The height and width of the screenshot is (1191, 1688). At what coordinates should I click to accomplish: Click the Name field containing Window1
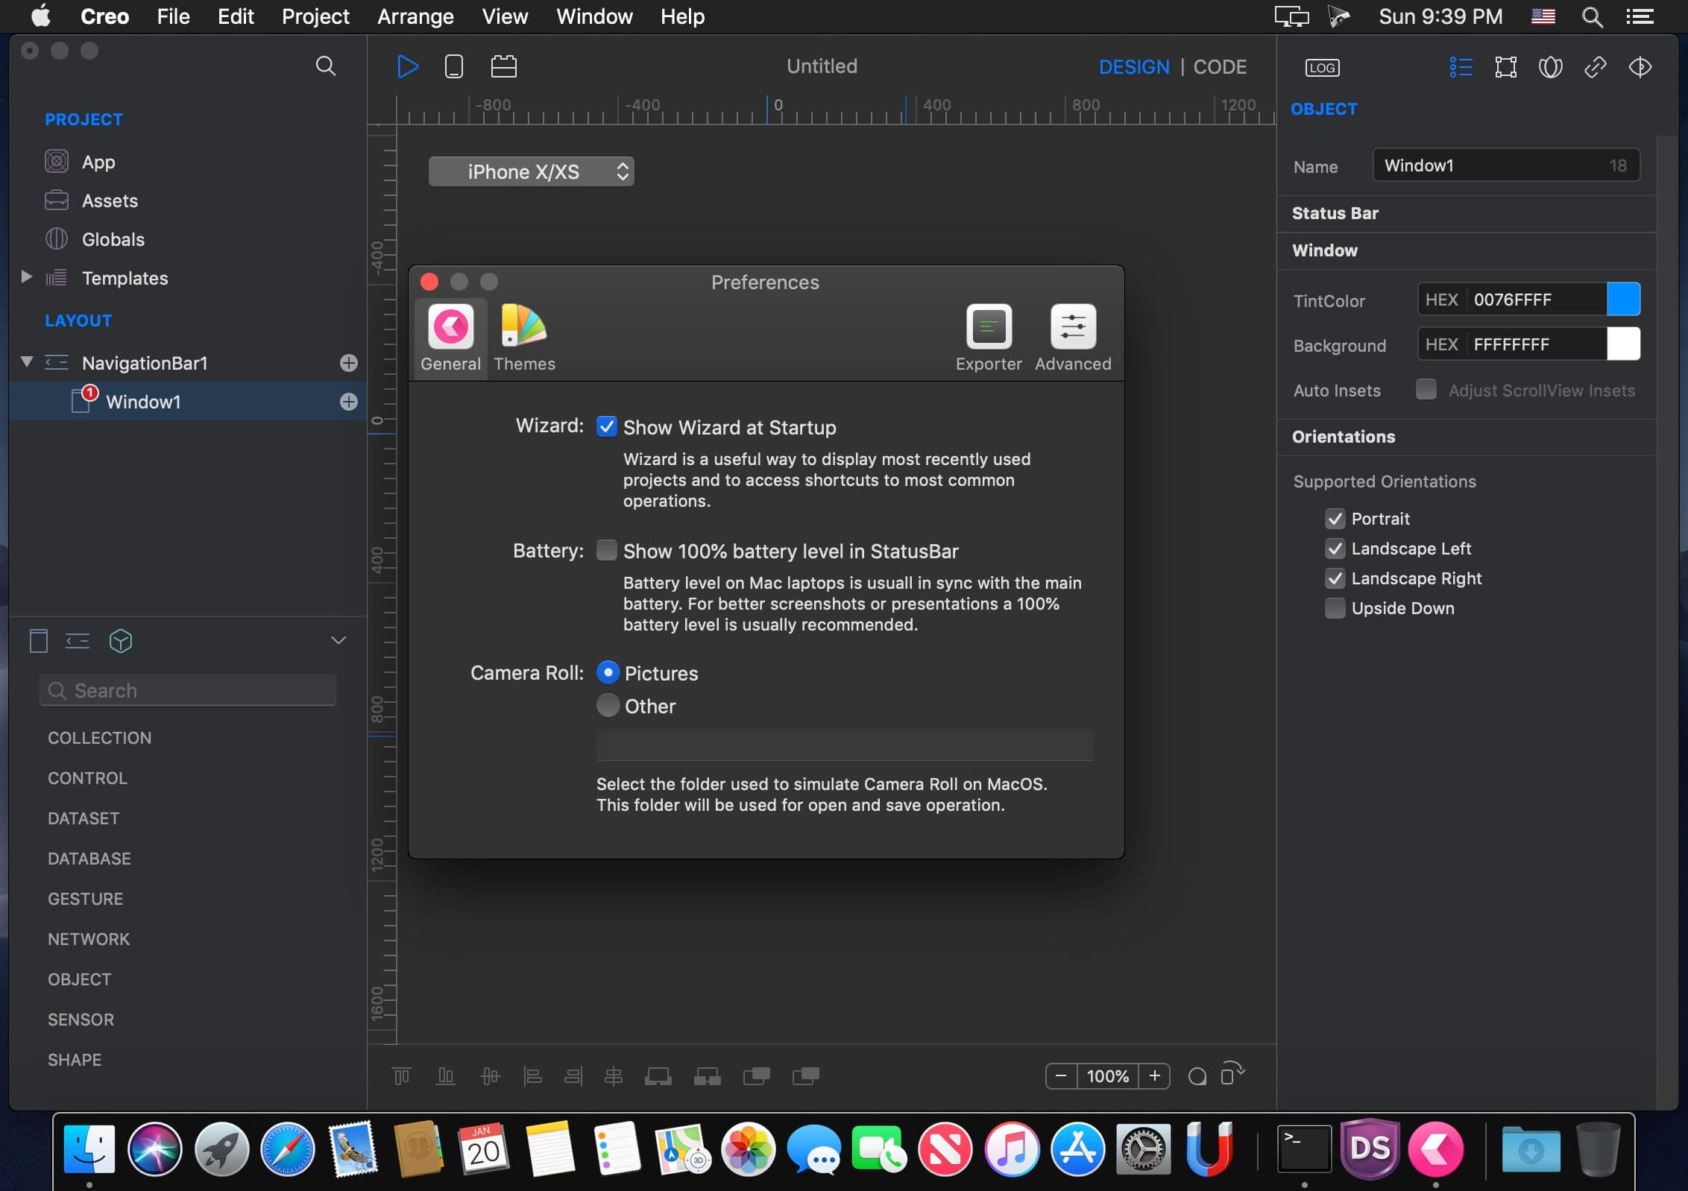(x=1505, y=165)
